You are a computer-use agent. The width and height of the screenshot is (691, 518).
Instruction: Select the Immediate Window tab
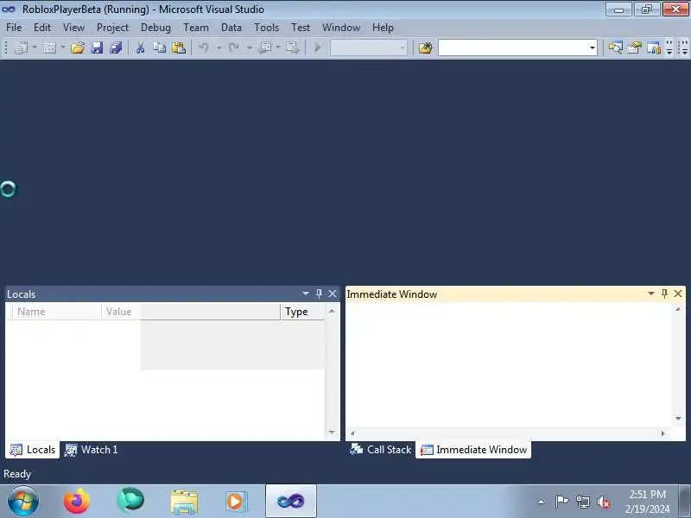coord(473,450)
